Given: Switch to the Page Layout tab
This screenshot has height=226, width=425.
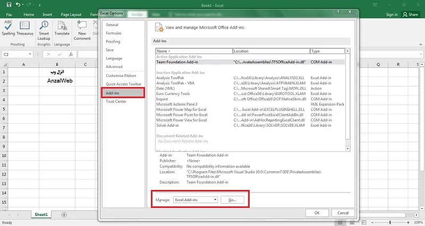Looking at the screenshot, I should tap(71, 15).
